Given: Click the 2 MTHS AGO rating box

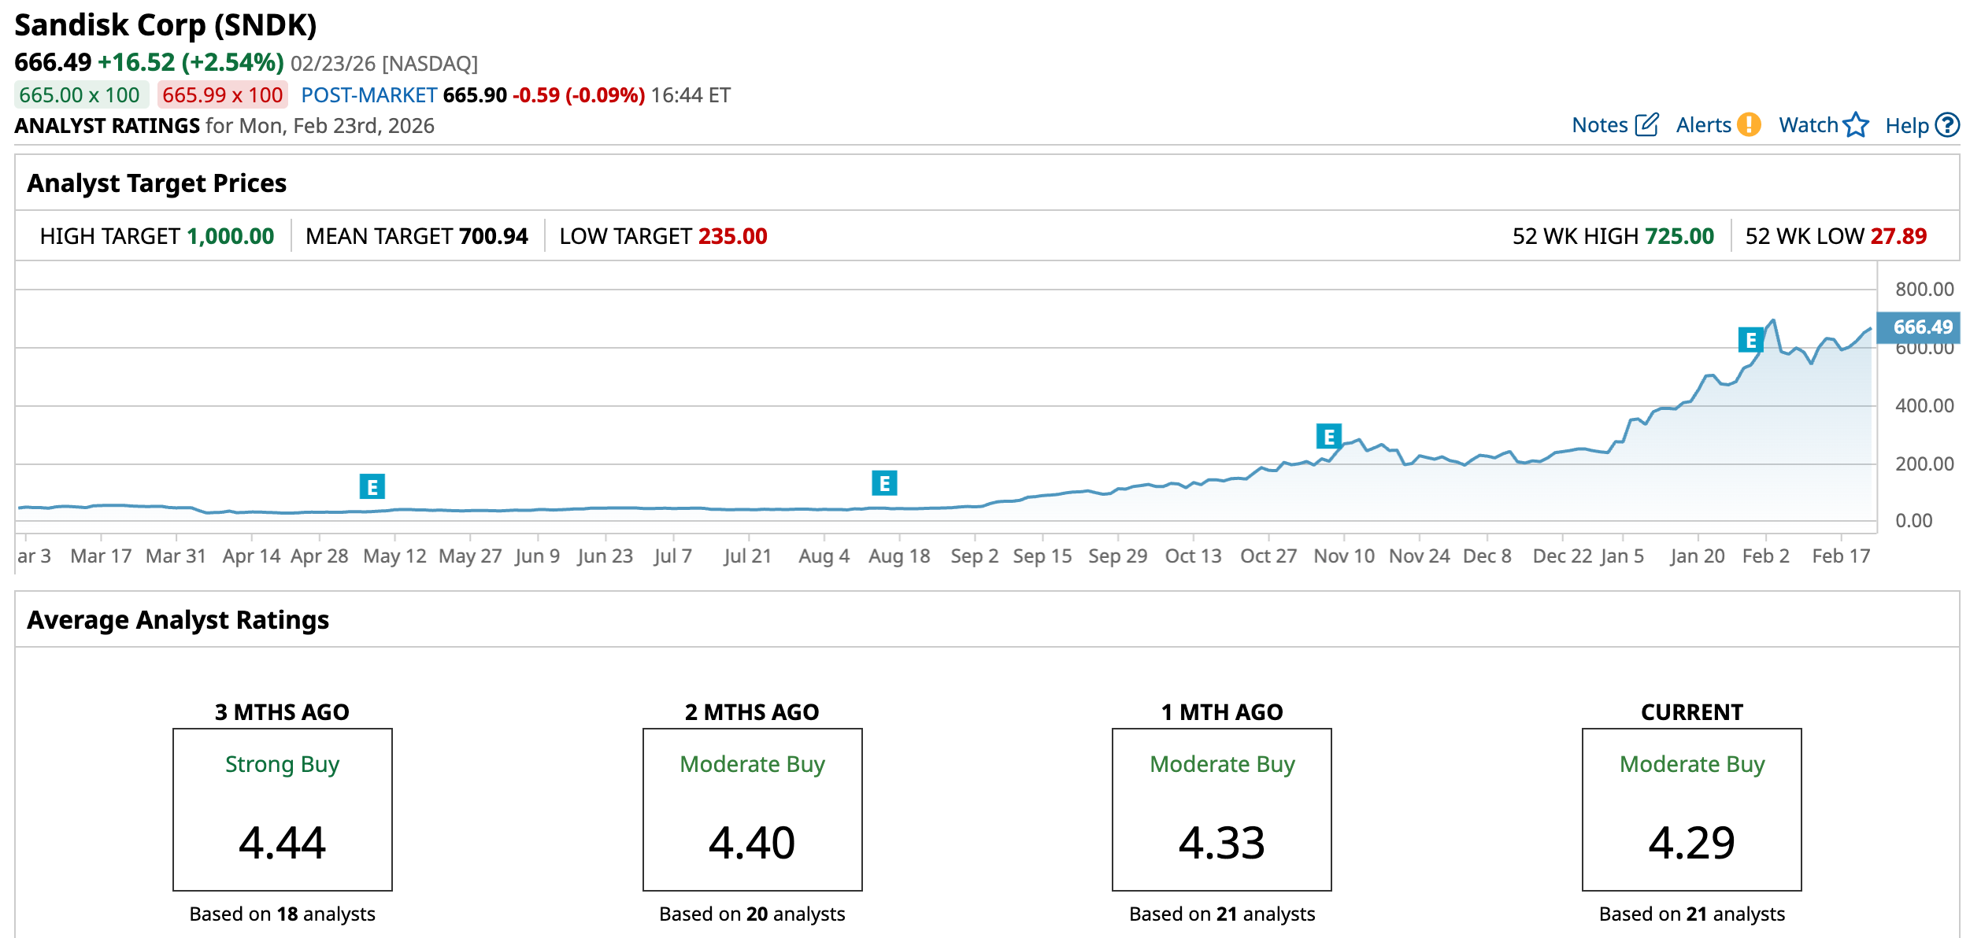Looking at the screenshot, I should click(x=752, y=809).
